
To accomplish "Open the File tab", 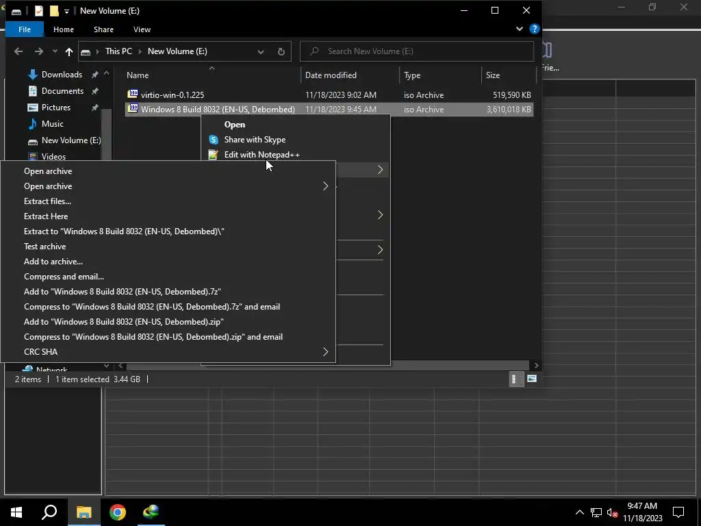I will (25, 29).
